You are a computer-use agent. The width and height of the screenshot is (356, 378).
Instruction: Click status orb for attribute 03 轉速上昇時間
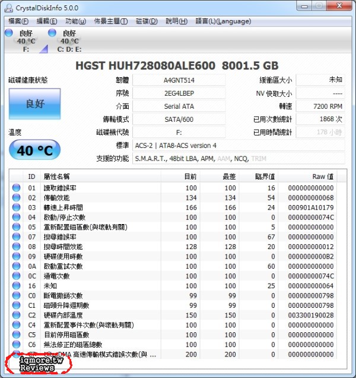(x=17, y=207)
